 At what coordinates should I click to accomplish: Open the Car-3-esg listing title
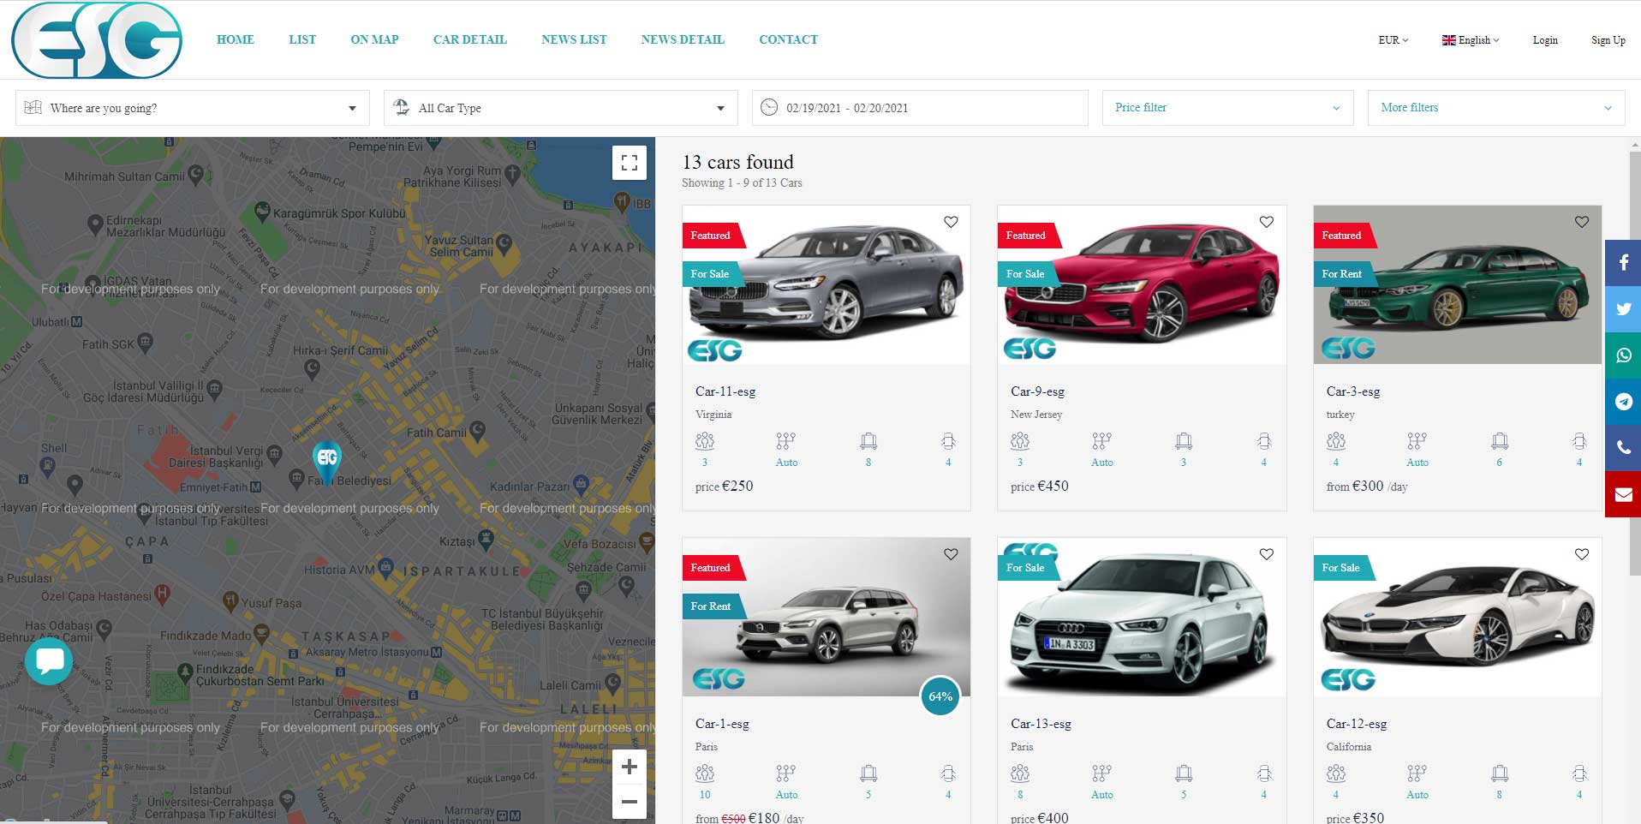pyautogui.click(x=1353, y=391)
